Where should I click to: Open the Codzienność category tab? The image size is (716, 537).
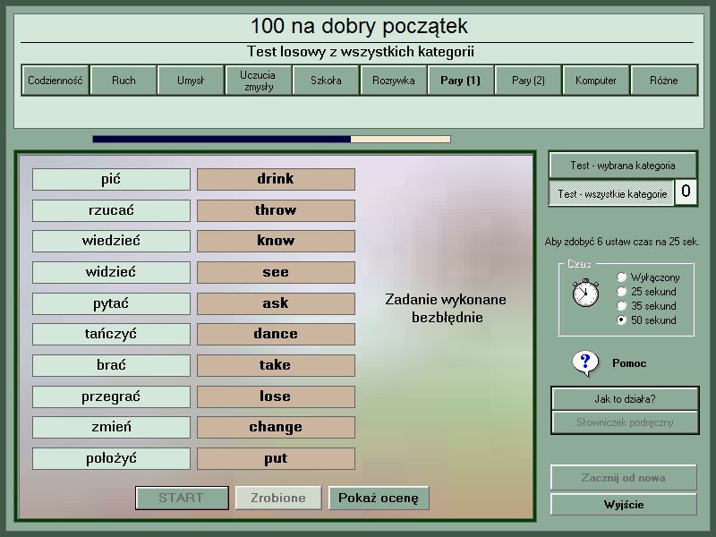point(55,81)
